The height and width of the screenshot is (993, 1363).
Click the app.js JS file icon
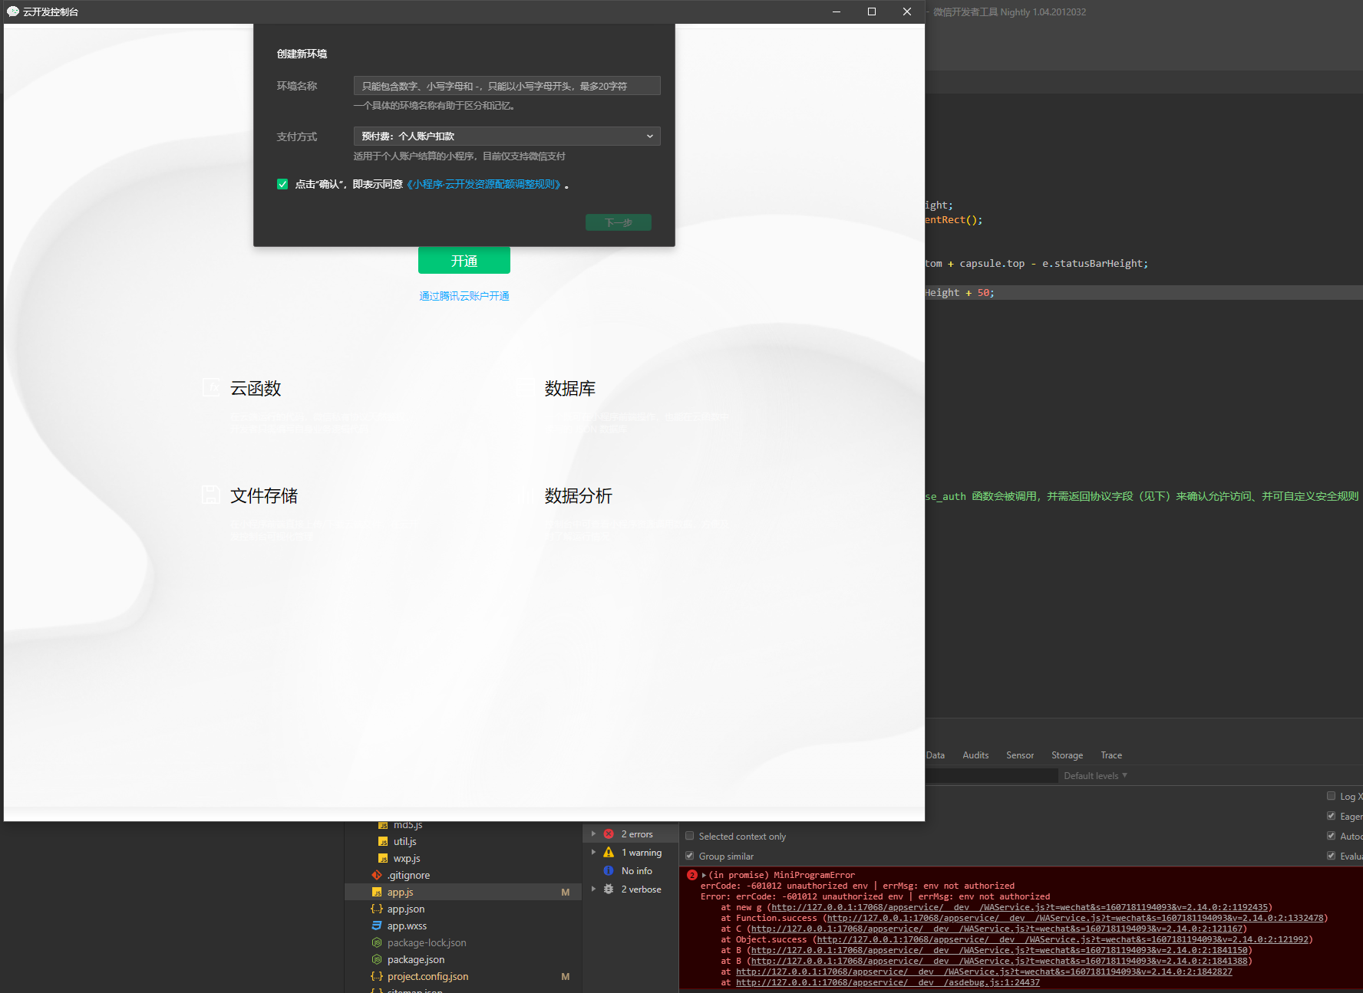(x=377, y=893)
